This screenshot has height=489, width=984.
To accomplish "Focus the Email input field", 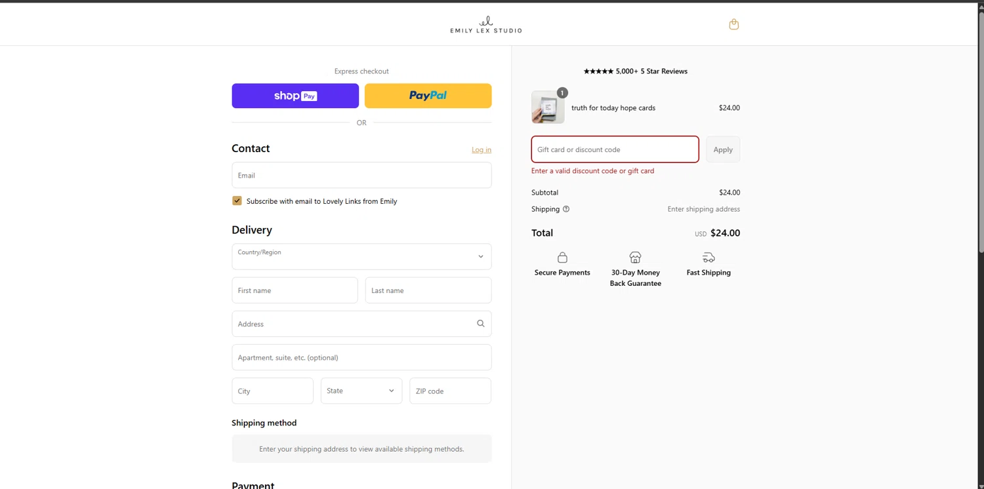I will [361, 175].
